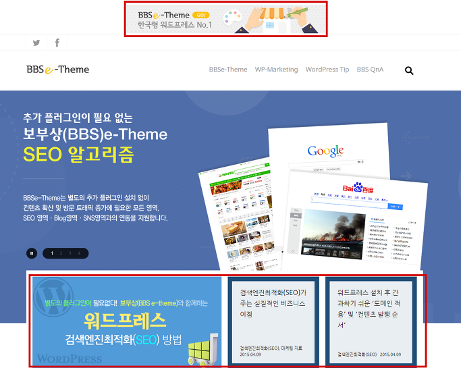Open the 워드프레스 검색엔진최적화(SEO) 방법 banner
The width and height of the screenshot is (461, 368).
coord(127,321)
